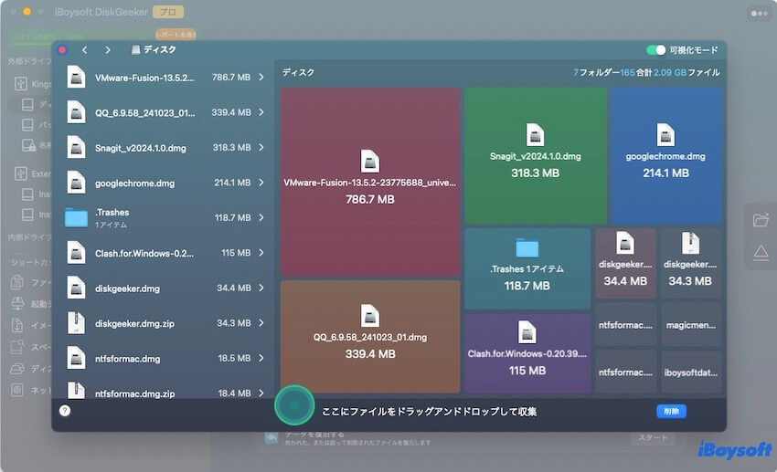Open the help question mark icon

pos(65,411)
